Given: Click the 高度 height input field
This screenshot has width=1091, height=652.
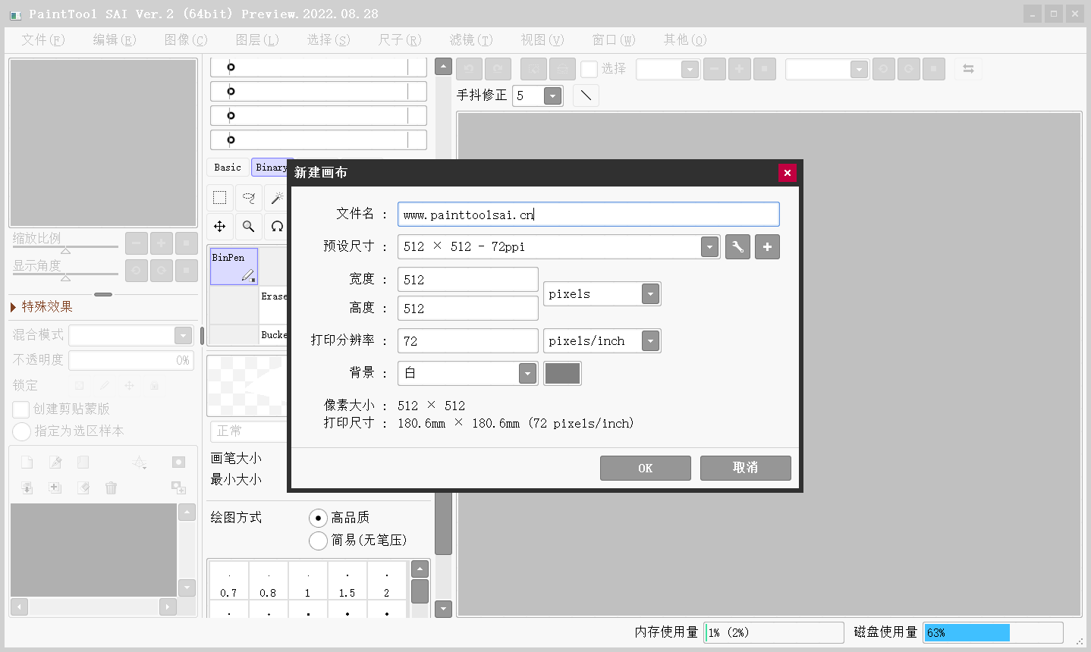Looking at the screenshot, I should [468, 309].
